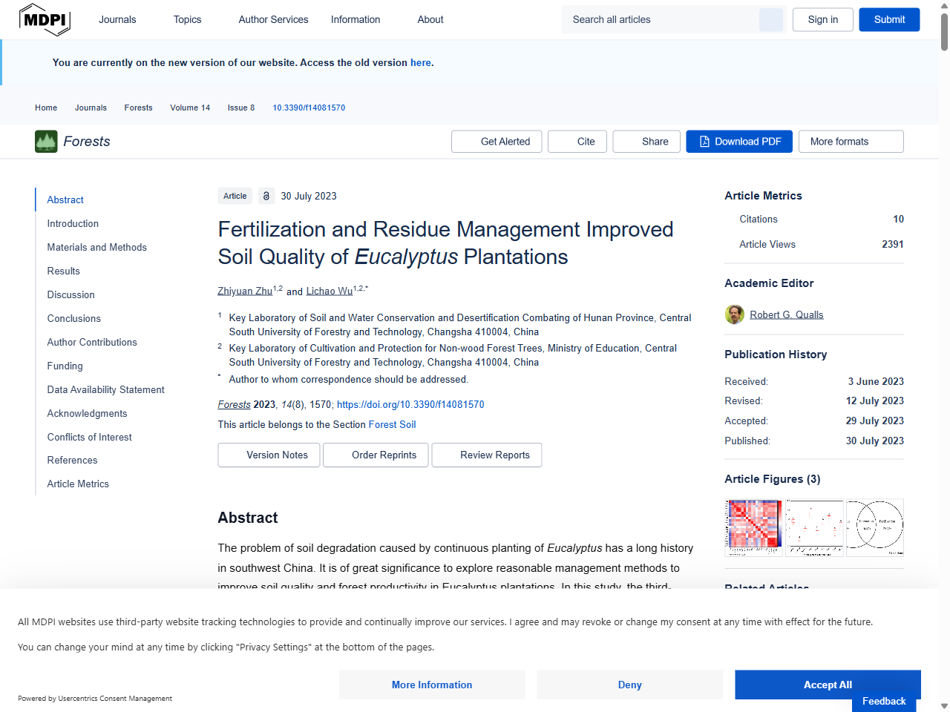Open the red heatmap figure thumbnail
This screenshot has height=712, width=950.
click(753, 527)
